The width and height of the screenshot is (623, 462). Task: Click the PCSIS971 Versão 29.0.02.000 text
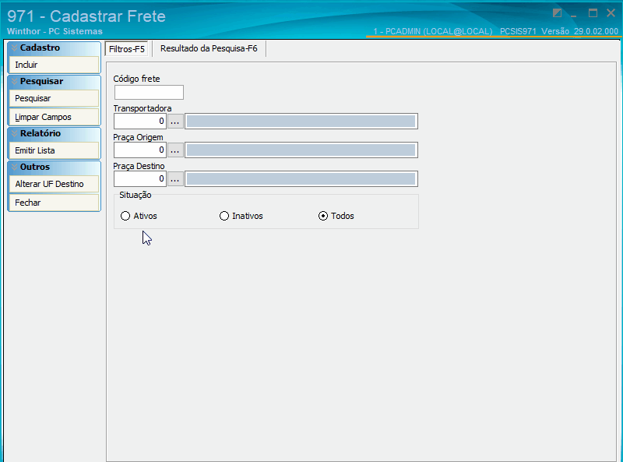point(559,31)
